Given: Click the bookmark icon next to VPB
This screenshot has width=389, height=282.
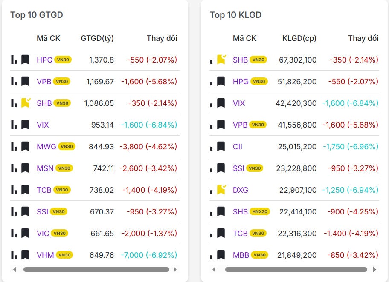Looking at the screenshot, I should [25, 81].
